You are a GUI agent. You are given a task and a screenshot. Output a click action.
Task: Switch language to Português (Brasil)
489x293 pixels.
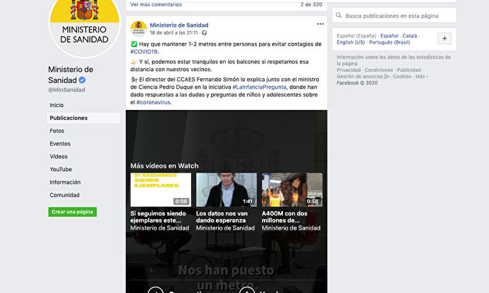(x=390, y=42)
